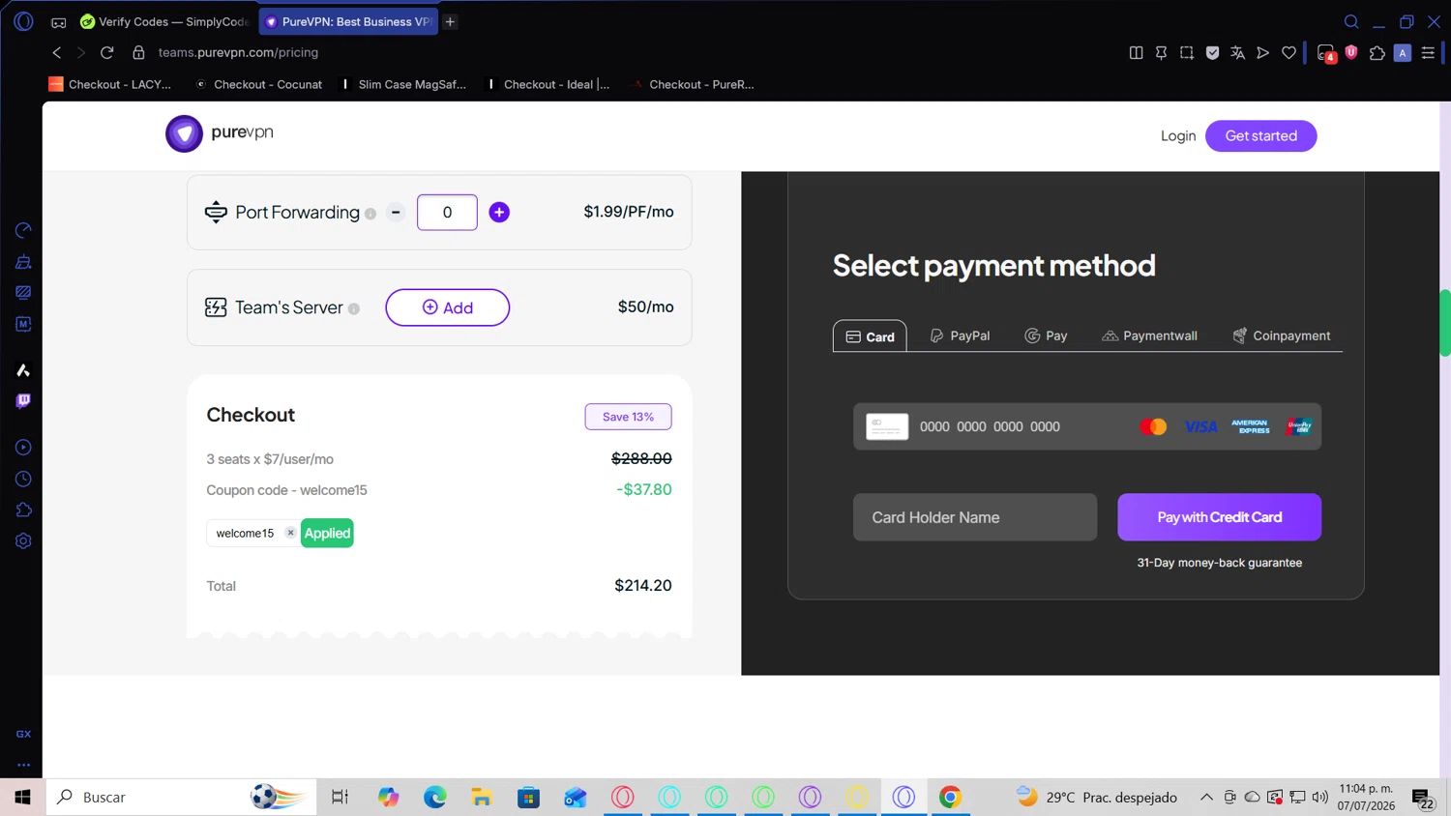Open the Settings gear in sidebar

point(23,541)
